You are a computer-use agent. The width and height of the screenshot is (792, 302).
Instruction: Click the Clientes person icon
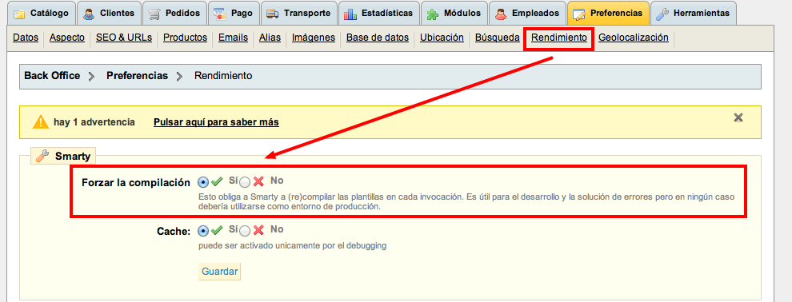89,14
